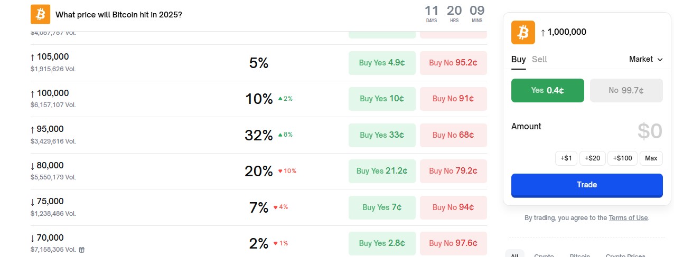Viewport: 674px width, 257px height.
Task: Open the Terms of Use link
Action: 628,218
